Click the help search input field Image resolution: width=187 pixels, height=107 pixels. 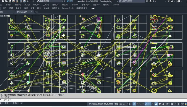(132, 1)
